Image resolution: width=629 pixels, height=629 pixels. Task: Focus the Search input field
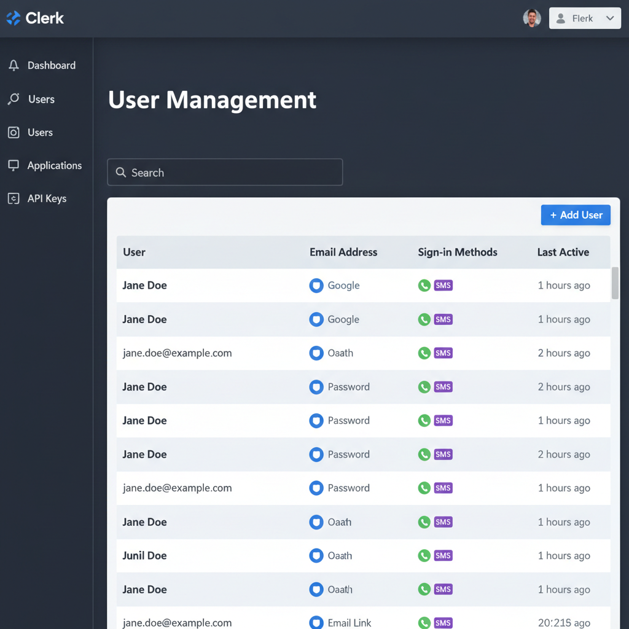(x=225, y=172)
